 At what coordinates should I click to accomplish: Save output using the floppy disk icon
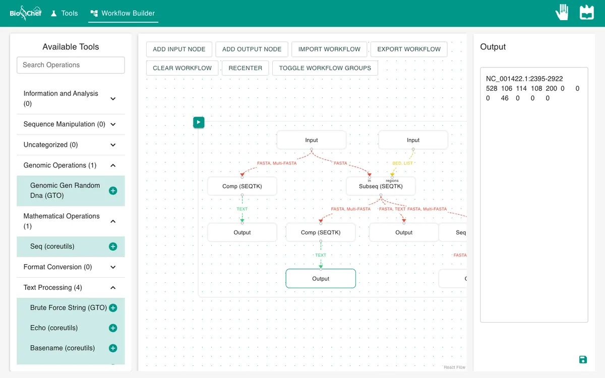point(583,359)
